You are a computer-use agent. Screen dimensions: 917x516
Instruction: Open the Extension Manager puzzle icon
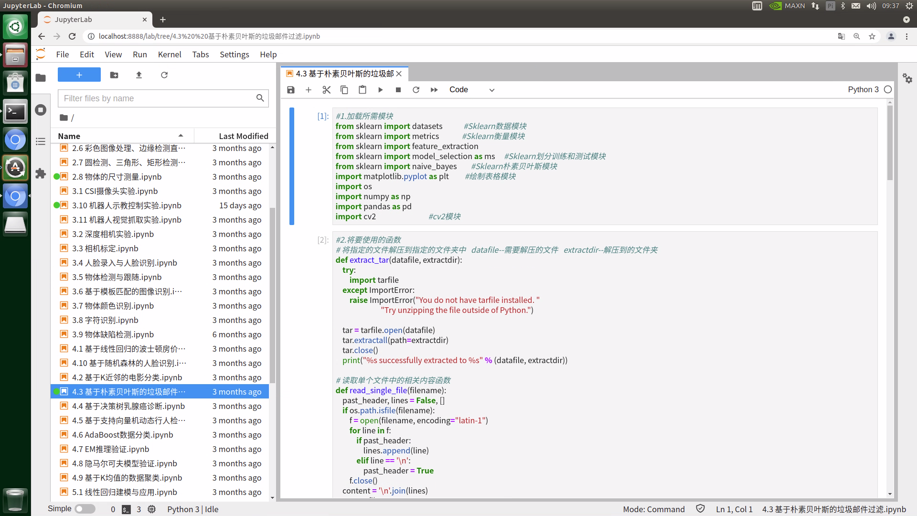point(41,173)
